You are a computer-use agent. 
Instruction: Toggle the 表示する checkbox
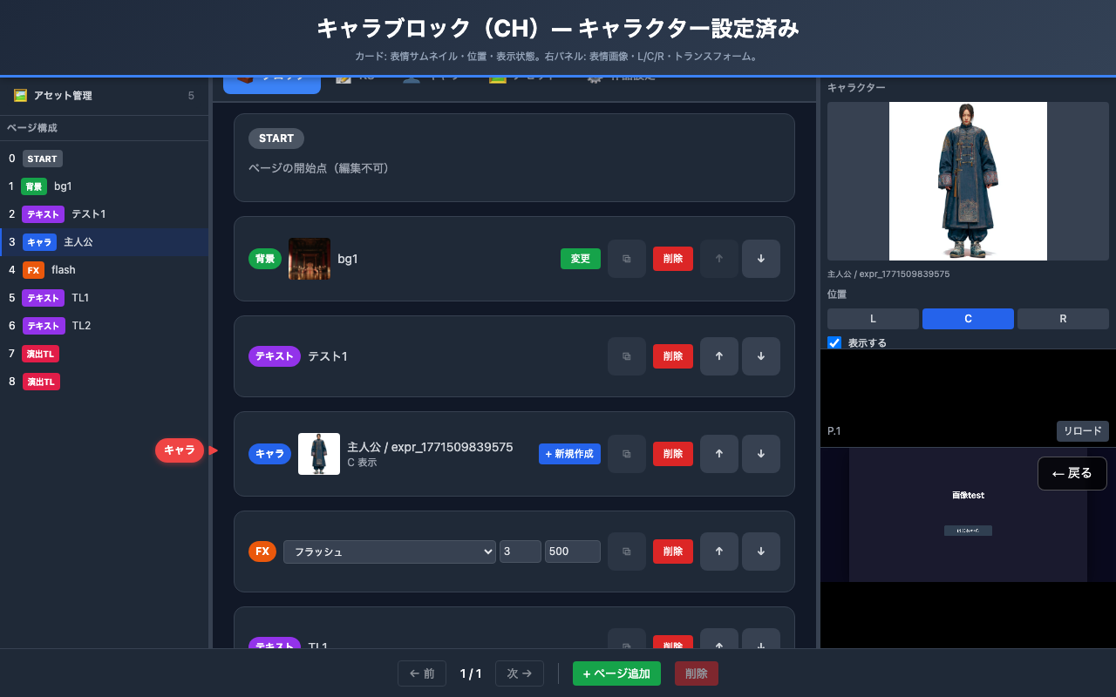click(834, 342)
